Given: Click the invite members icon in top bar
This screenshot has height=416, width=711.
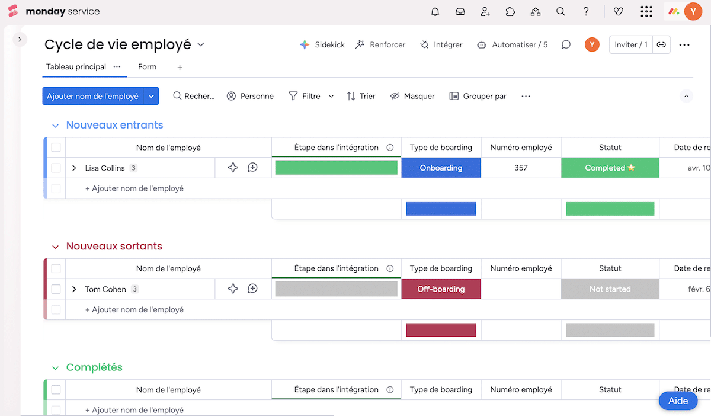Looking at the screenshot, I should coord(485,11).
